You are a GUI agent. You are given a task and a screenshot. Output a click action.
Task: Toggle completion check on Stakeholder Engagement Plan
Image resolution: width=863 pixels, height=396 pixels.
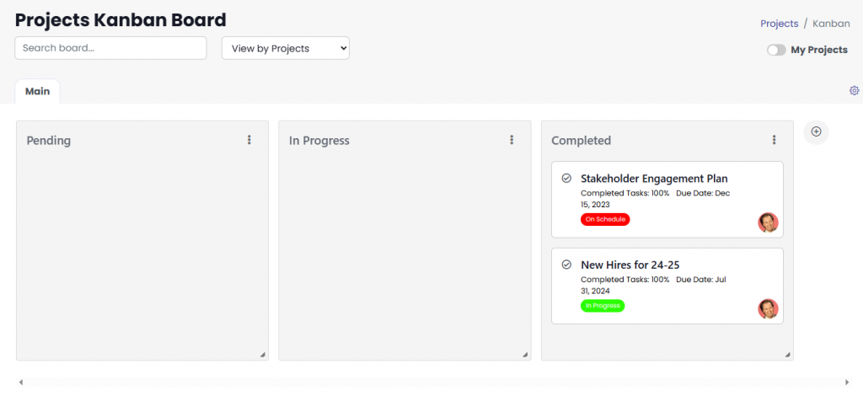click(x=566, y=178)
